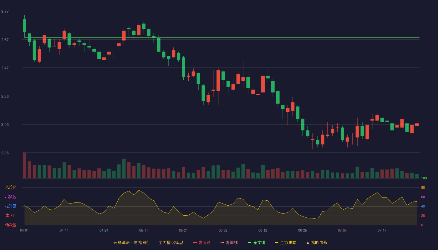Image resolution: width=438 pixels, height=250 pixels.
Task: Click the 低吸区 zone label
Action: [11, 225]
